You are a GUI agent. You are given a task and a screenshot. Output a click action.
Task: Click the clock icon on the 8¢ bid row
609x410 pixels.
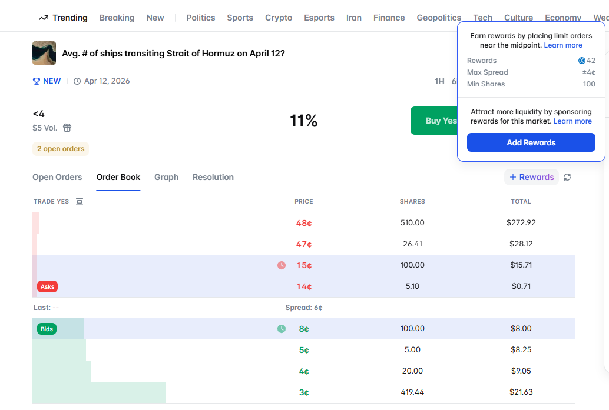point(282,329)
